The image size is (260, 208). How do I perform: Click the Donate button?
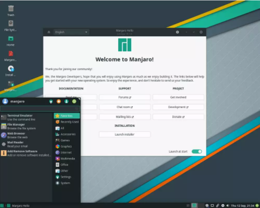click(178, 117)
